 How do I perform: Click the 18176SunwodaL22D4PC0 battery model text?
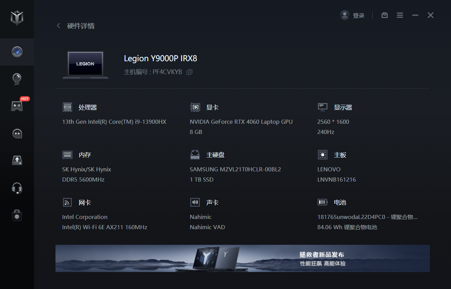click(x=367, y=217)
